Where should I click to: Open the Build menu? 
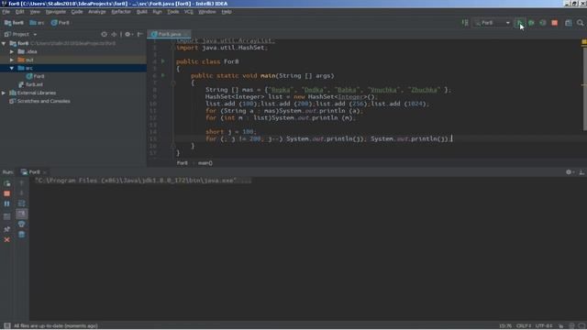point(142,12)
